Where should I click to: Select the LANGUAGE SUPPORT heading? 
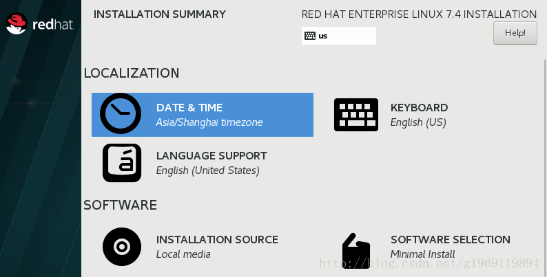click(x=211, y=155)
